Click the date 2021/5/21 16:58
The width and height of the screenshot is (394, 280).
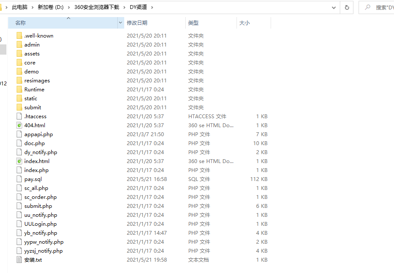pyautogui.click(x=147, y=179)
